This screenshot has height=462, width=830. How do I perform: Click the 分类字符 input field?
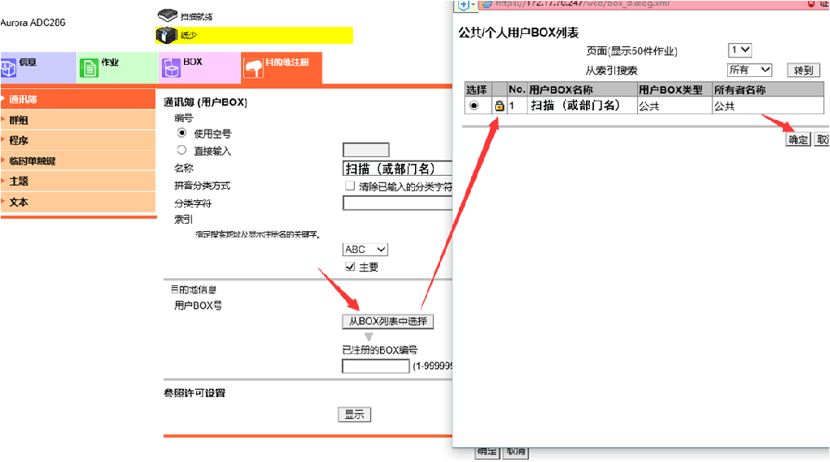397,203
